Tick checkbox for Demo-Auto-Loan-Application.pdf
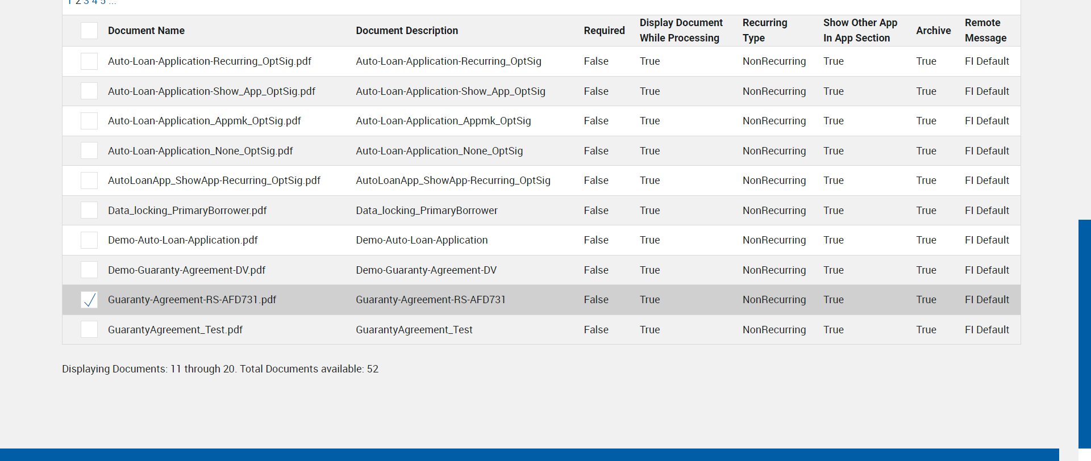The image size is (1091, 461). pos(89,240)
